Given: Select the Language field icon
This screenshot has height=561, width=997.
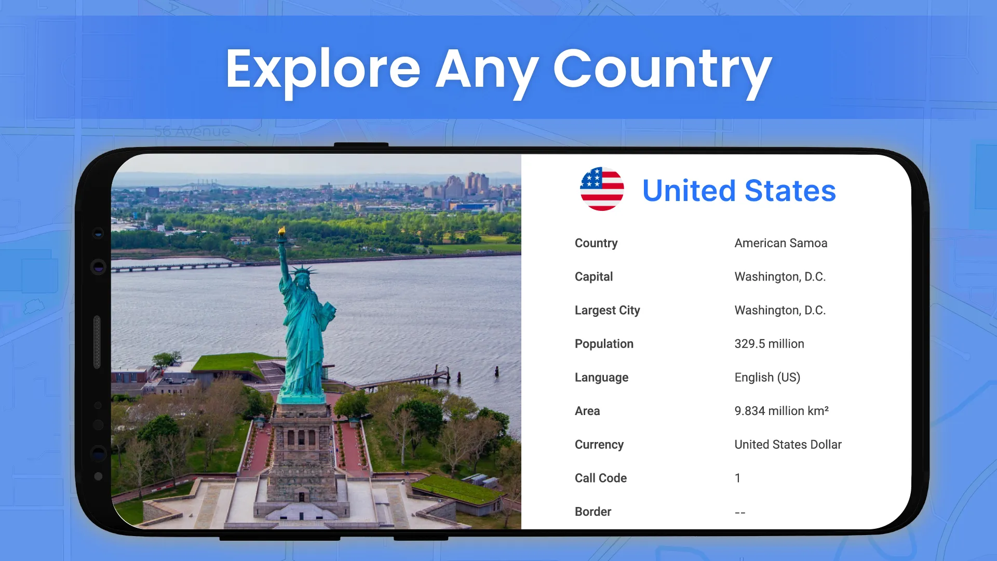Looking at the screenshot, I should coord(602,378).
